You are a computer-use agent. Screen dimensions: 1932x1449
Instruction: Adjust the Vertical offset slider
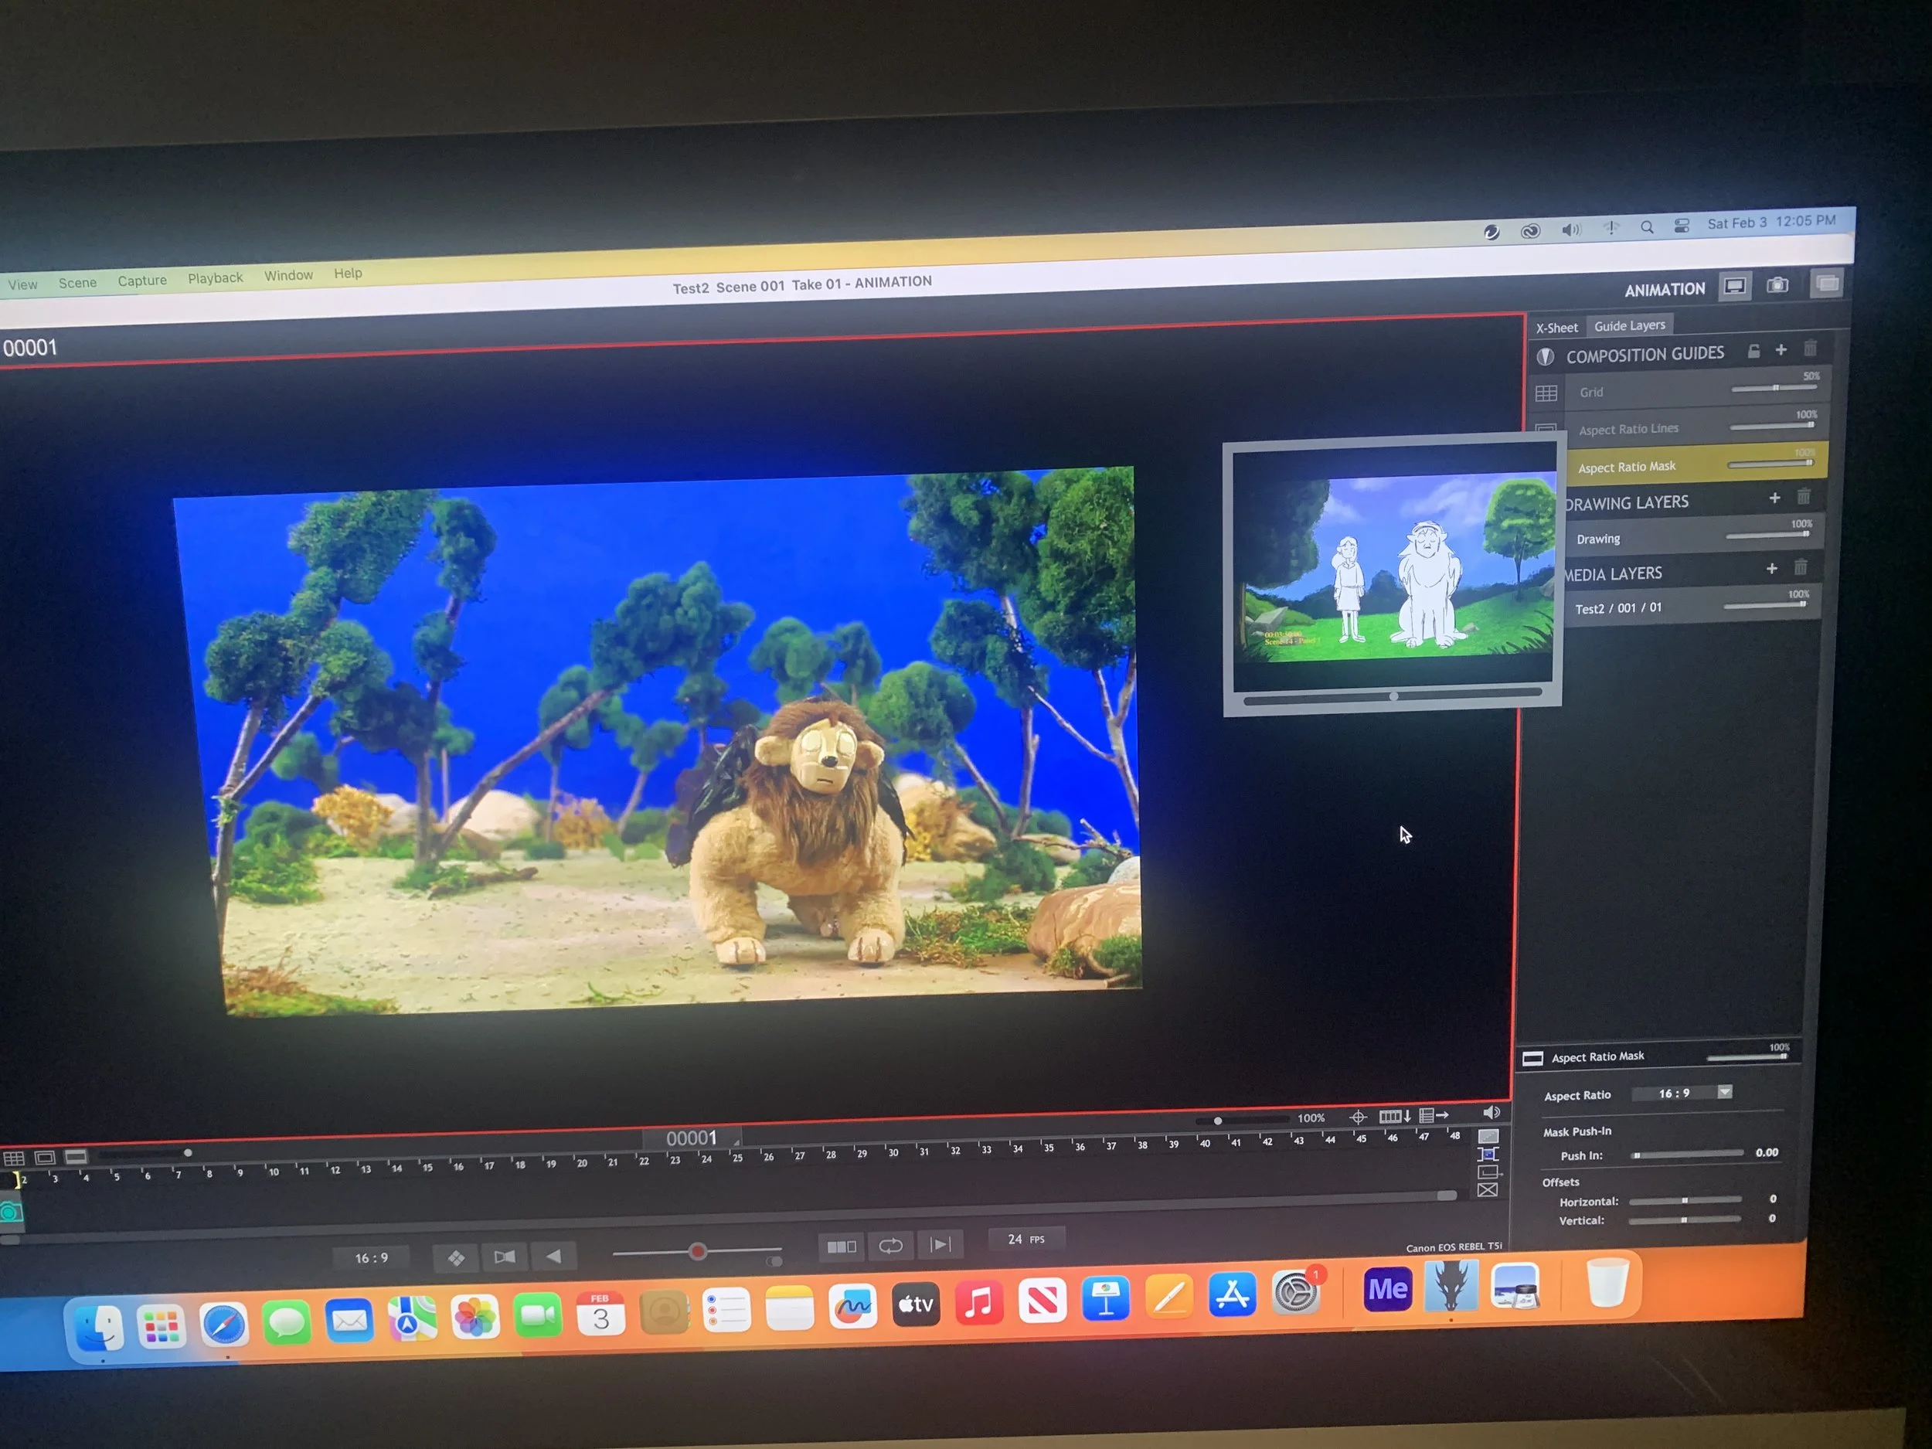[1685, 1220]
